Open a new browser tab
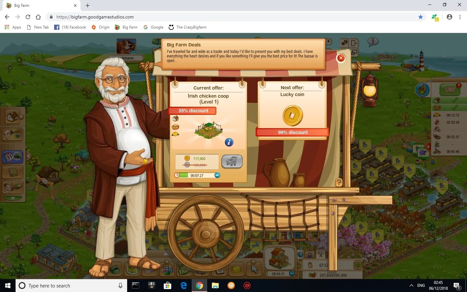The height and width of the screenshot is (292, 467). pyautogui.click(x=88, y=6)
